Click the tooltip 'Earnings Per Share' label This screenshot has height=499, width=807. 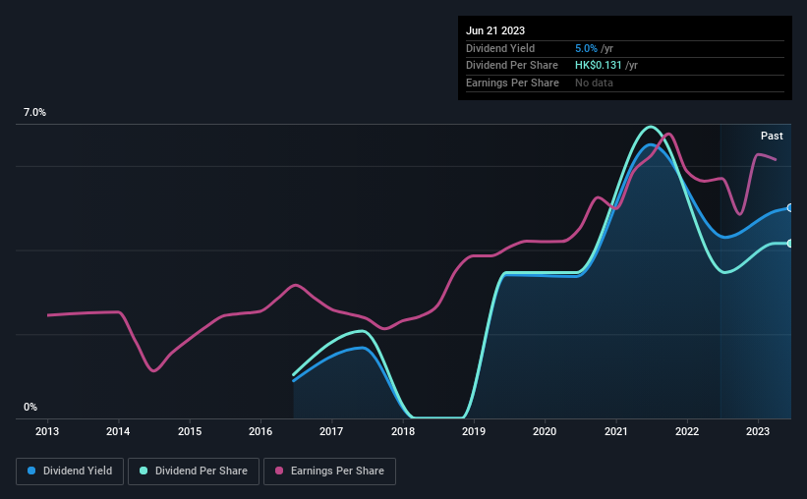pyautogui.click(x=512, y=83)
